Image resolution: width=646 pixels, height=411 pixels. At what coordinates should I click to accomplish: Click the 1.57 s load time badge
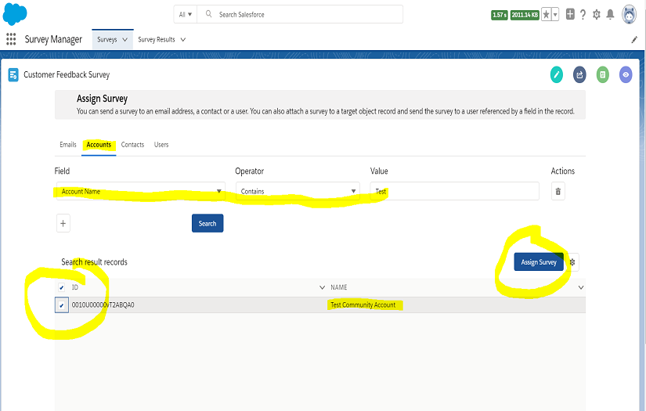point(500,15)
